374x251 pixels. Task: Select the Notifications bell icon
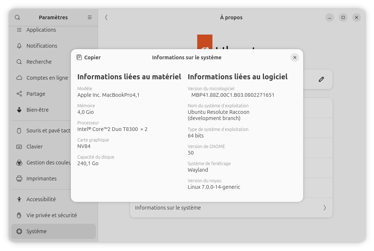[19, 46]
